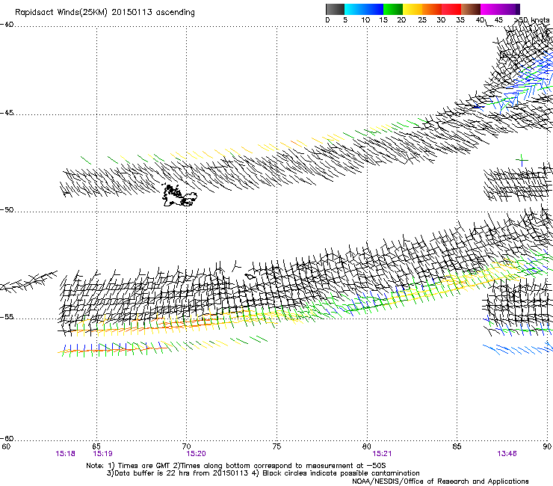Click the green cross marker near 88E
553x486 pixels.
point(522,161)
